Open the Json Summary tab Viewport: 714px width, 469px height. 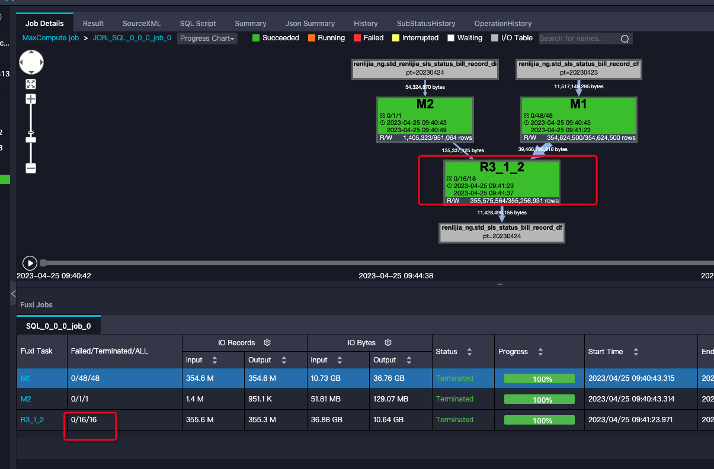pyautogui.click(x=310, y=23)
